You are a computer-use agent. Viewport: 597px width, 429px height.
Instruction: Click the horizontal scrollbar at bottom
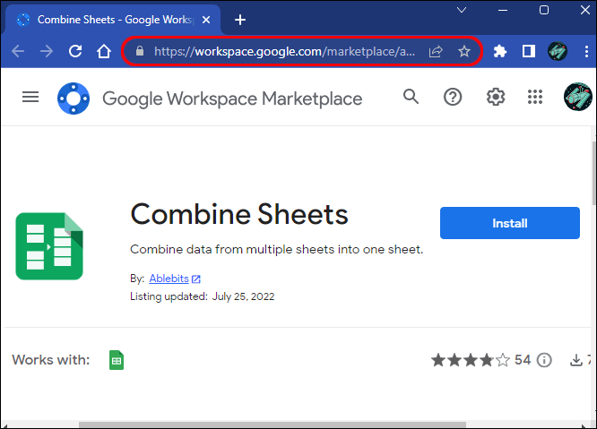click(x=269, y=425)
